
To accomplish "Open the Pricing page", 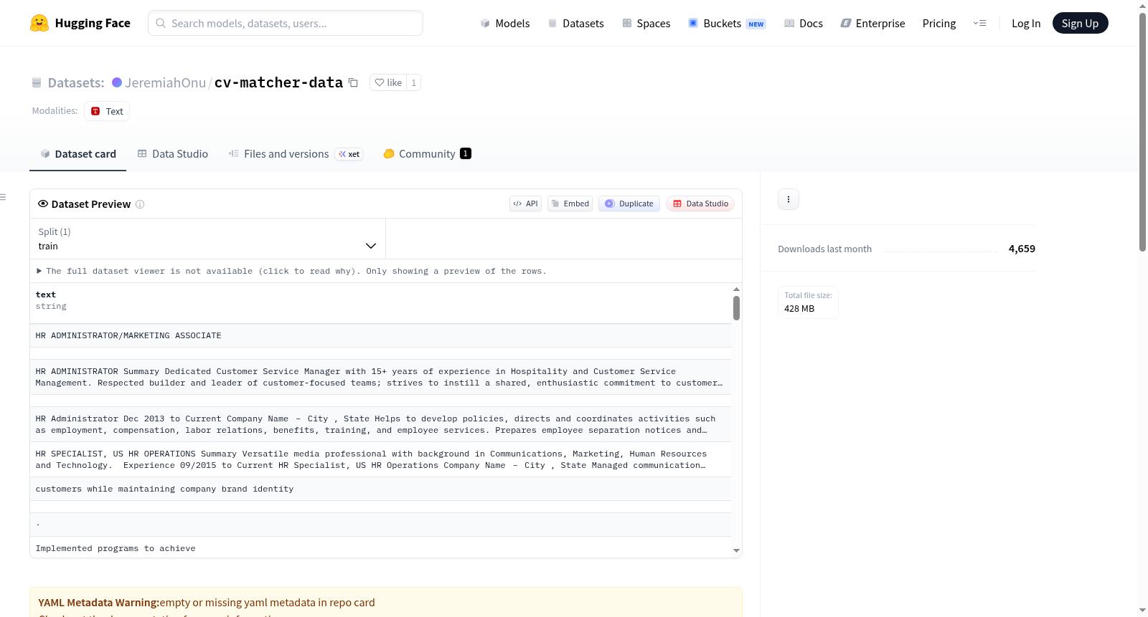I will coord(939,23).
